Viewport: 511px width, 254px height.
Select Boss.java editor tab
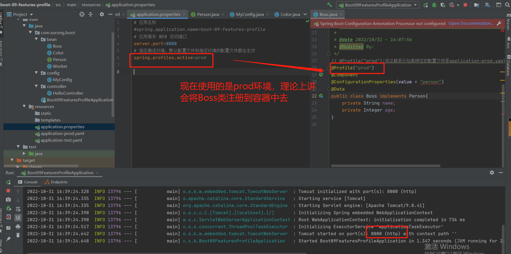tap(328, 14)
